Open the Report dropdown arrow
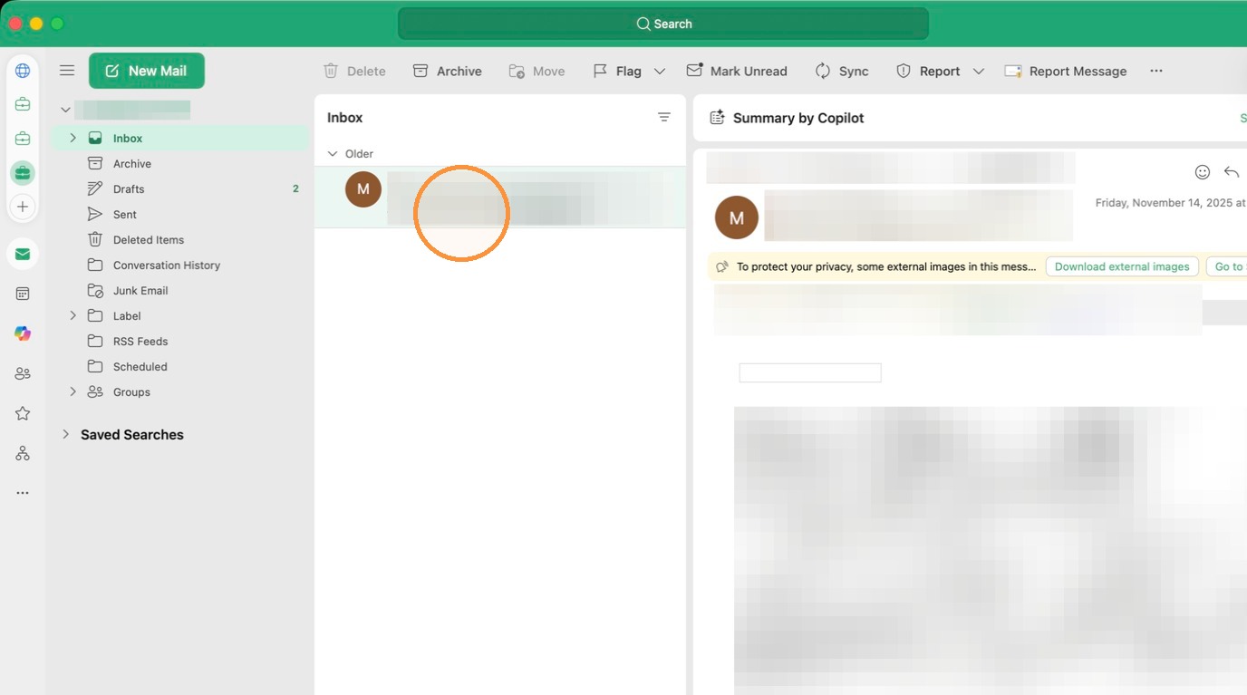The width and height of the screenshot is (1247, 695). click(x=979, y=71)
